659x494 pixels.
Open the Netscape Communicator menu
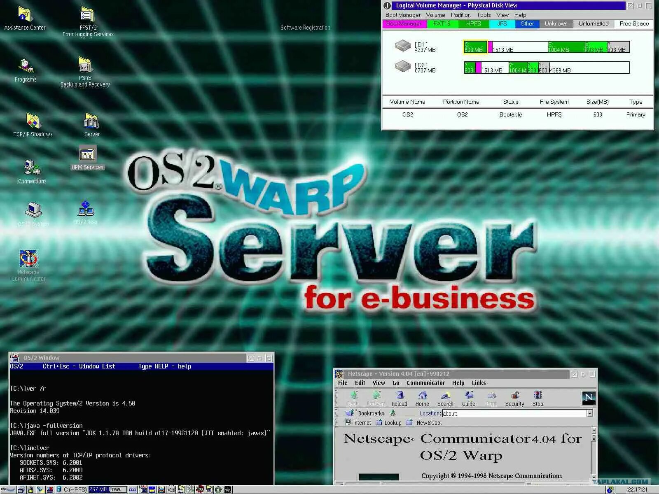(425, 383)
